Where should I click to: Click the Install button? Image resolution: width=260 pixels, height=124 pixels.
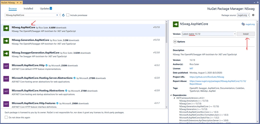246,34
